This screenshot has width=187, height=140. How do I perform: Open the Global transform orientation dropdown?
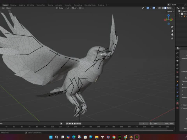point(61,8)
